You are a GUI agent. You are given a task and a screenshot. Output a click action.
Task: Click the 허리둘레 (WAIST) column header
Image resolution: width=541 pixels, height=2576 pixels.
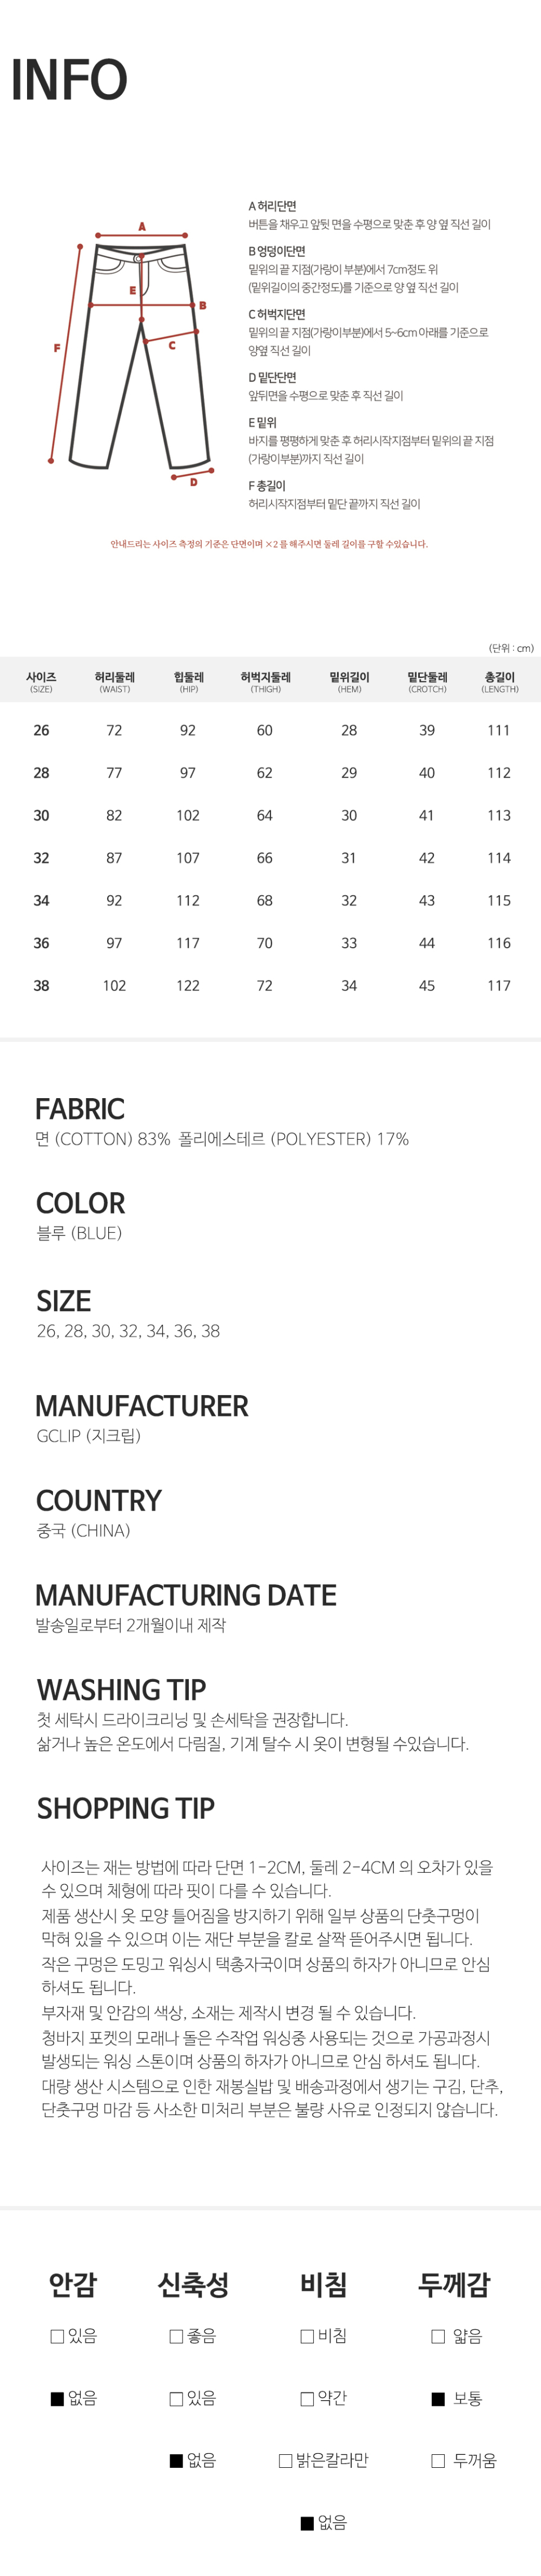point(114,682)
